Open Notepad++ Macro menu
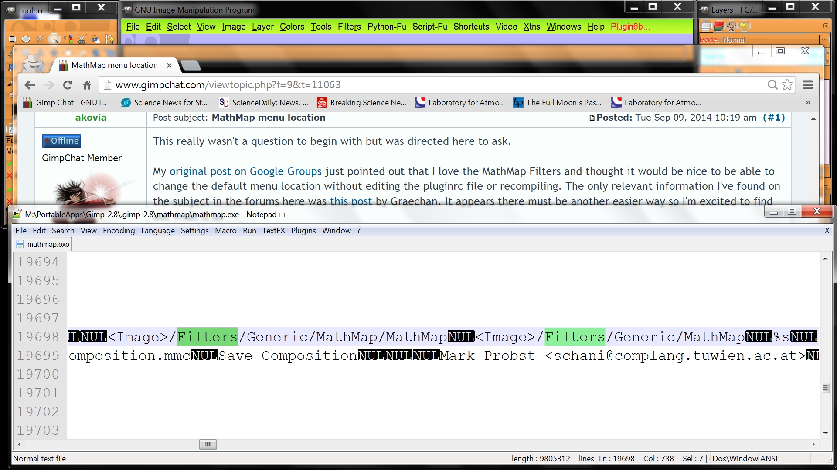The image size is (837, 470). (x=226, y=231)
